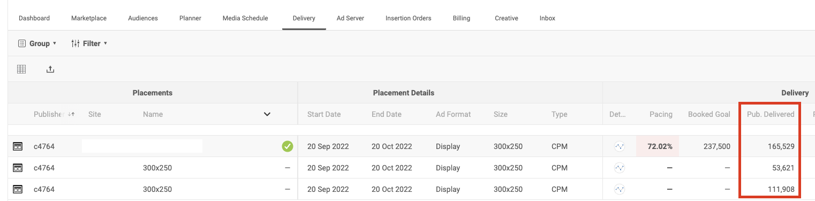The image size is (815, 201).
Task: Click placement icon in first c4764 row
Action: click(x=18, y=146)
